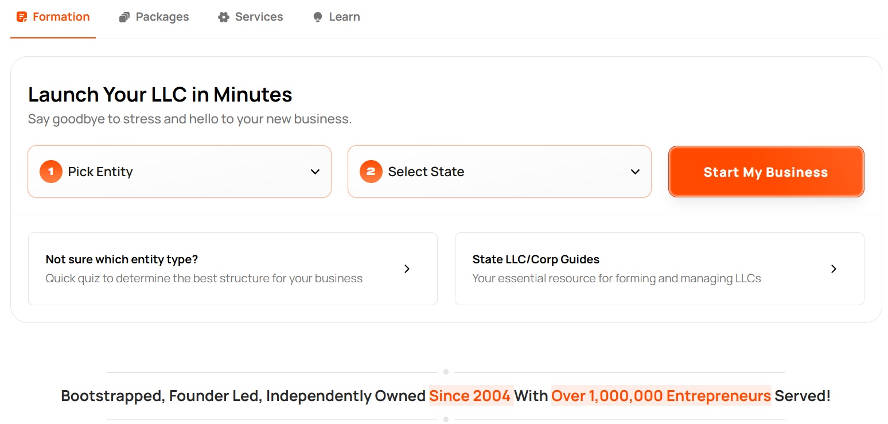This screenshot has width=888, height=424.
Task: Switch to the Services tab
Action: click(x=251, y=17)
